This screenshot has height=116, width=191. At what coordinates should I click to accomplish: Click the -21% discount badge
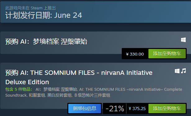click(115, 109)
